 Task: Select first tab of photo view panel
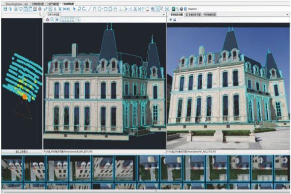click(176, 14)
